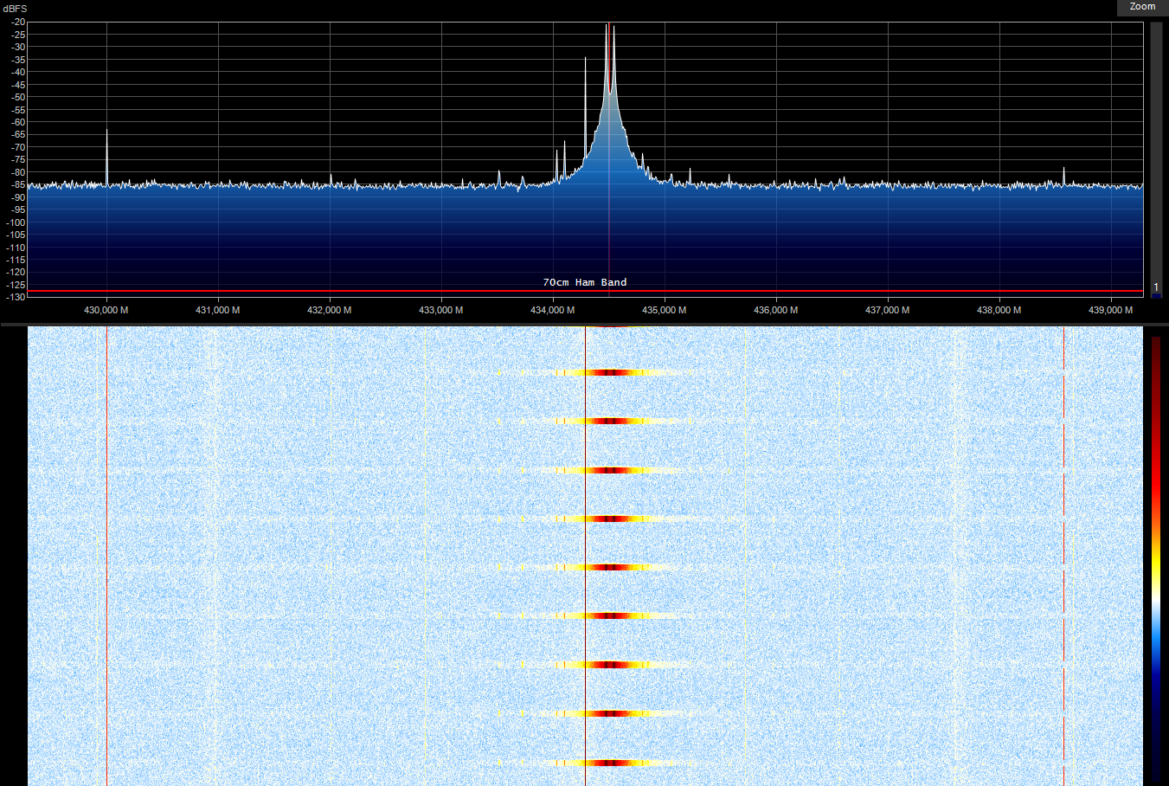
Task: Click the 437,000 M frequency label
Action: [888, 310]
